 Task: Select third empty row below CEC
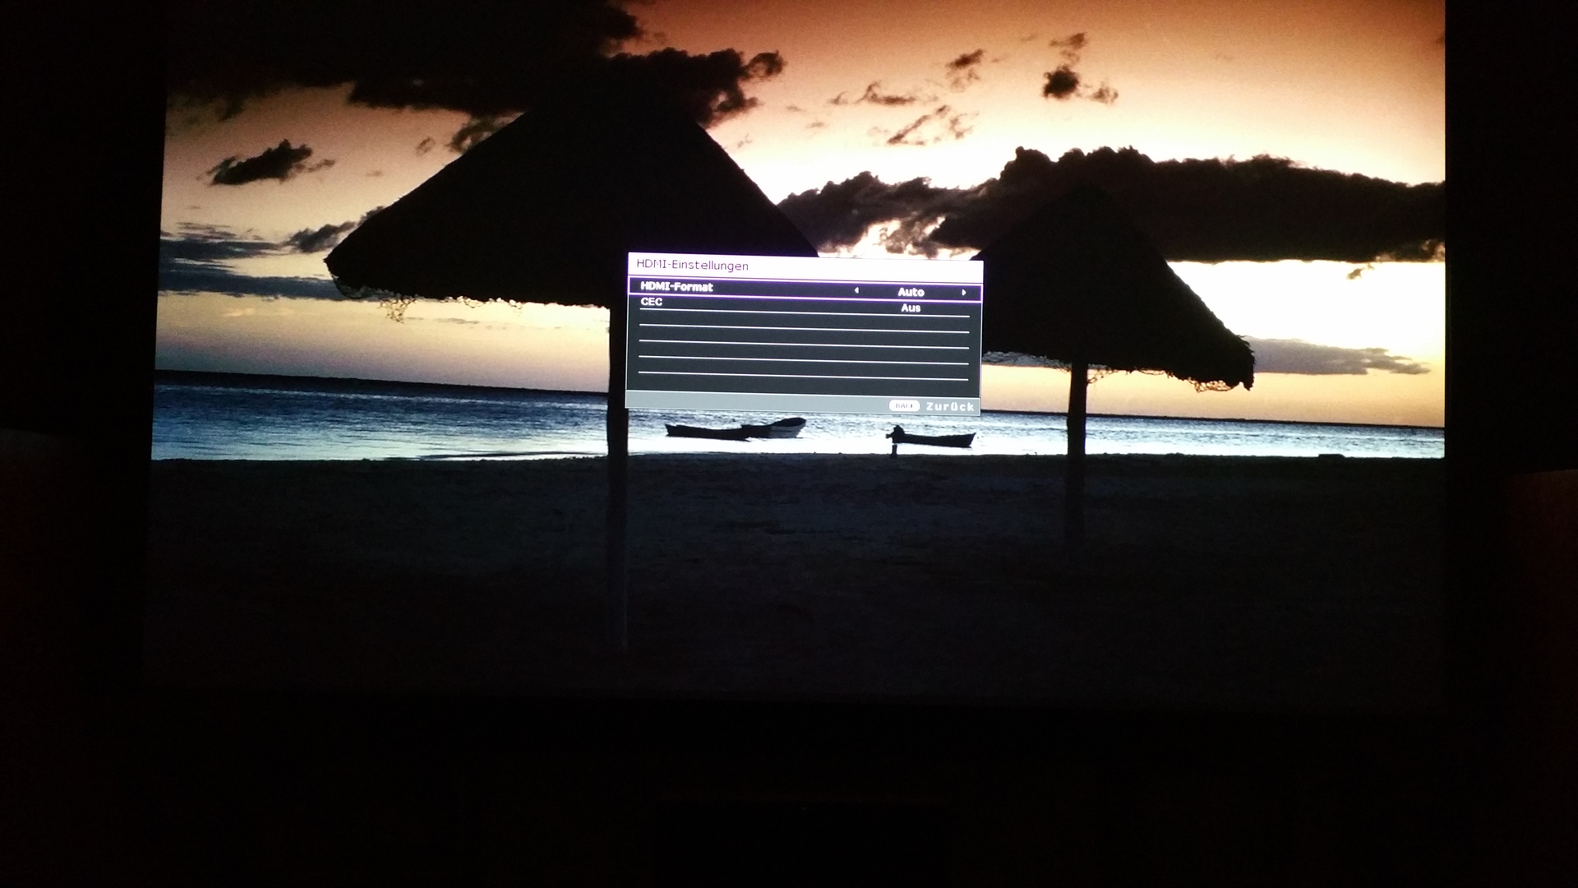click(804, 354)
